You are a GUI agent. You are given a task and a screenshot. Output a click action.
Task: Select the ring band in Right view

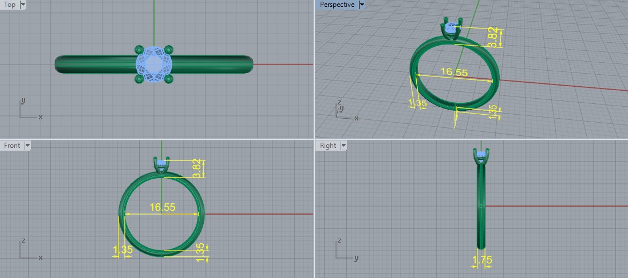point(481,206)
